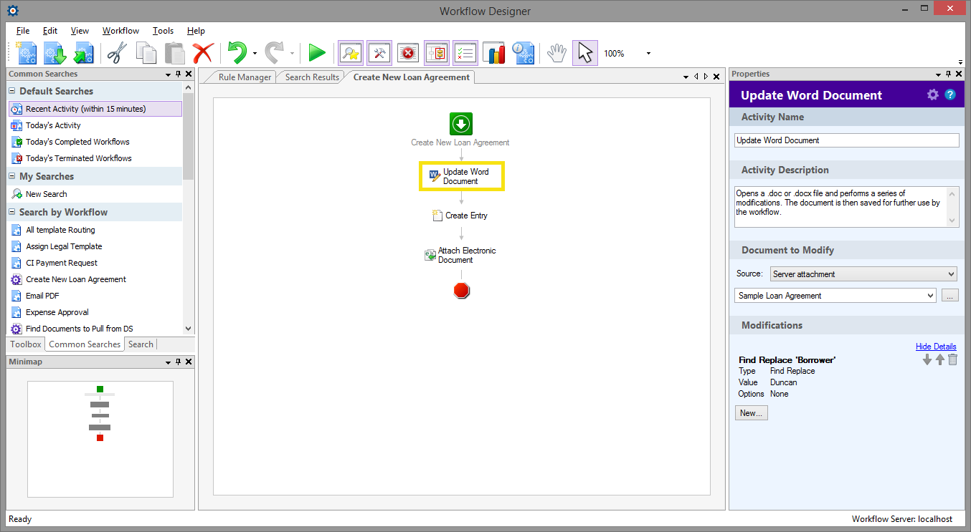Screen dimensions: 971x532
Task: Click the red error window toolbar icon
Action: 408,53
